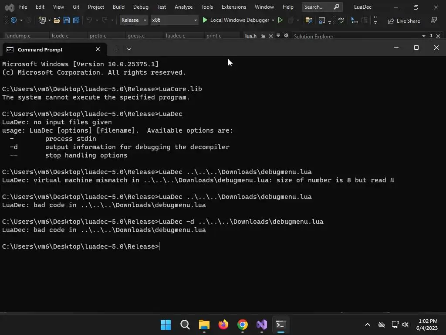The width and height of the screenshot is (446, 335).
Task: Switch to the print.c tab
Action: pyautogui.click(x=213, y=36)
